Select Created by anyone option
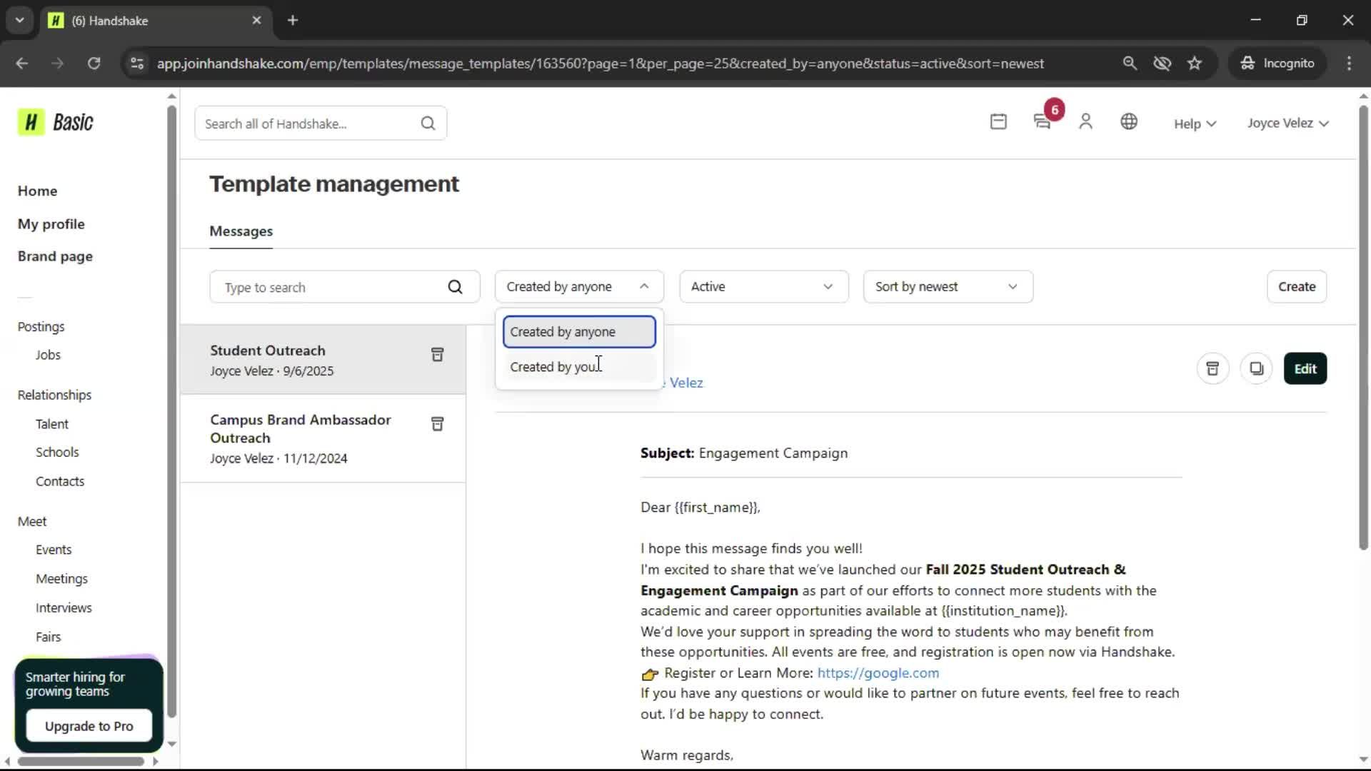This screenshot has height=771, width=1371. click(x=579, y=332)
